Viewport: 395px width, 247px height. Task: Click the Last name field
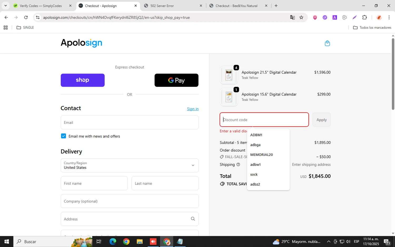point(165,183)
